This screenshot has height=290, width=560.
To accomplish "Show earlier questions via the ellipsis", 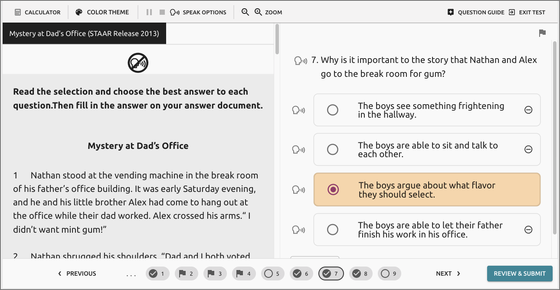I will click(x=131, y=274).
